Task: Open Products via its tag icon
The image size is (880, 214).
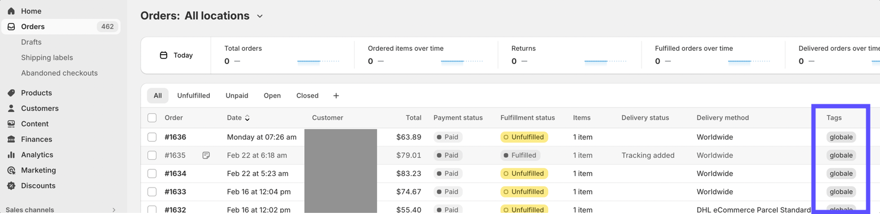Action: tap(11, 93)
